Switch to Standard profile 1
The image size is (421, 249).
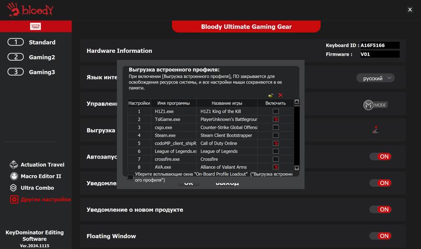coord(32,42)
